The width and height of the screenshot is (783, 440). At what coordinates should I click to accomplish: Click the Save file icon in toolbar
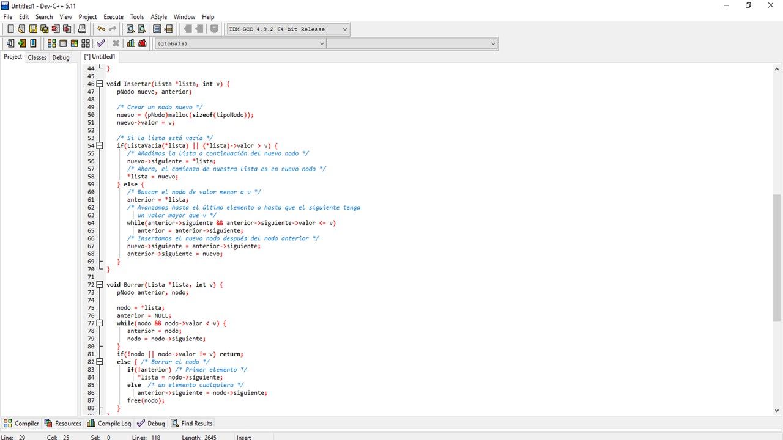pyautogui.click(x=33, y=29)
